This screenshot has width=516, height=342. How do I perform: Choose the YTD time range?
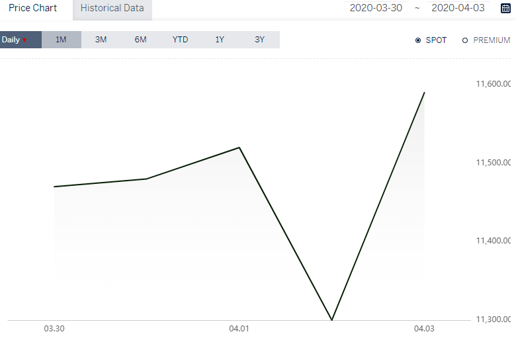tap(181, 40)
